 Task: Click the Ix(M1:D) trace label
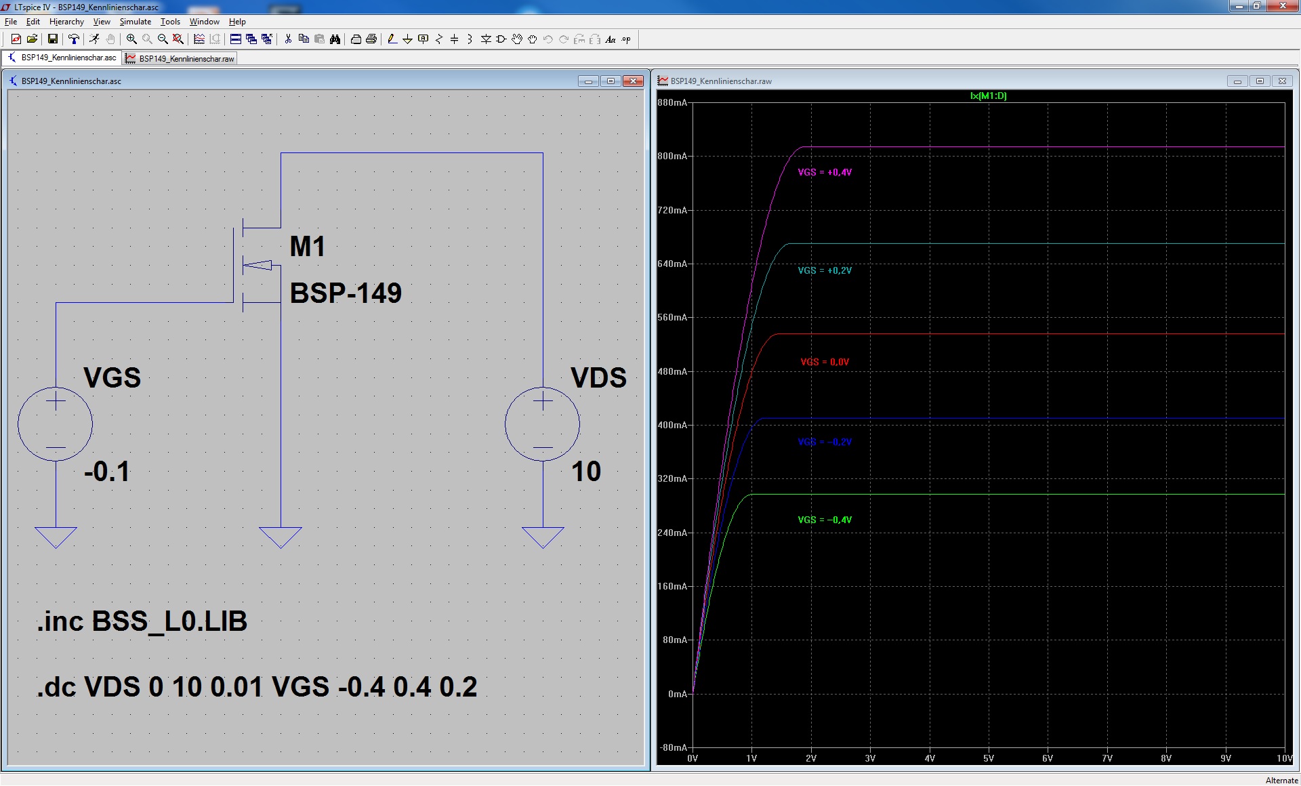coord(989,96)
